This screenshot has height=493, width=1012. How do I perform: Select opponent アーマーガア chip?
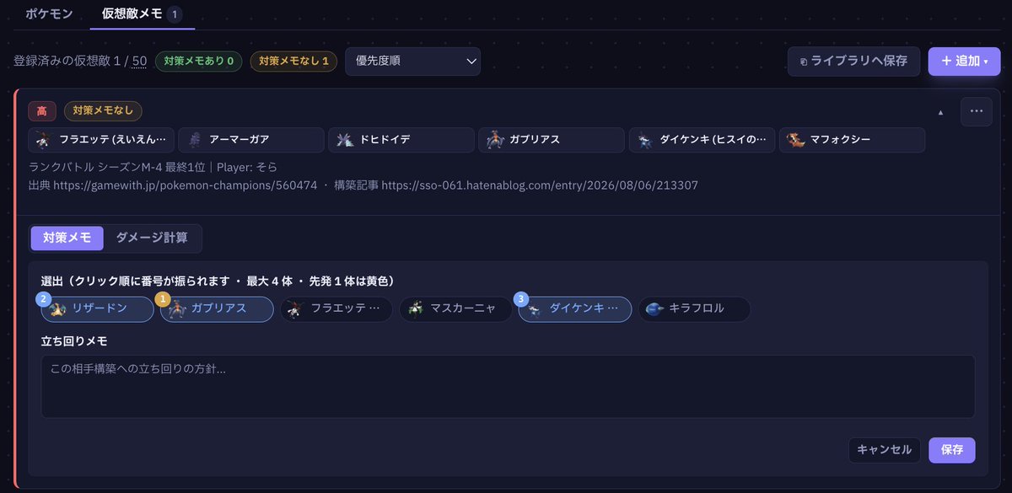tap(251, 140)
